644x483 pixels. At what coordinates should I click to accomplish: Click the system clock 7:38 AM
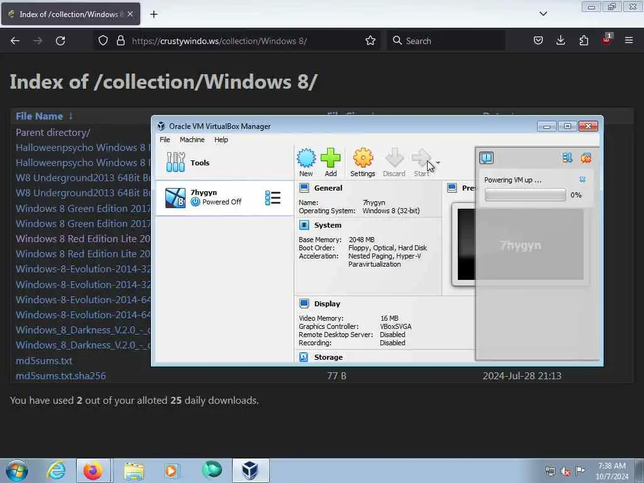pyautogui.click(x=612, y=471)
